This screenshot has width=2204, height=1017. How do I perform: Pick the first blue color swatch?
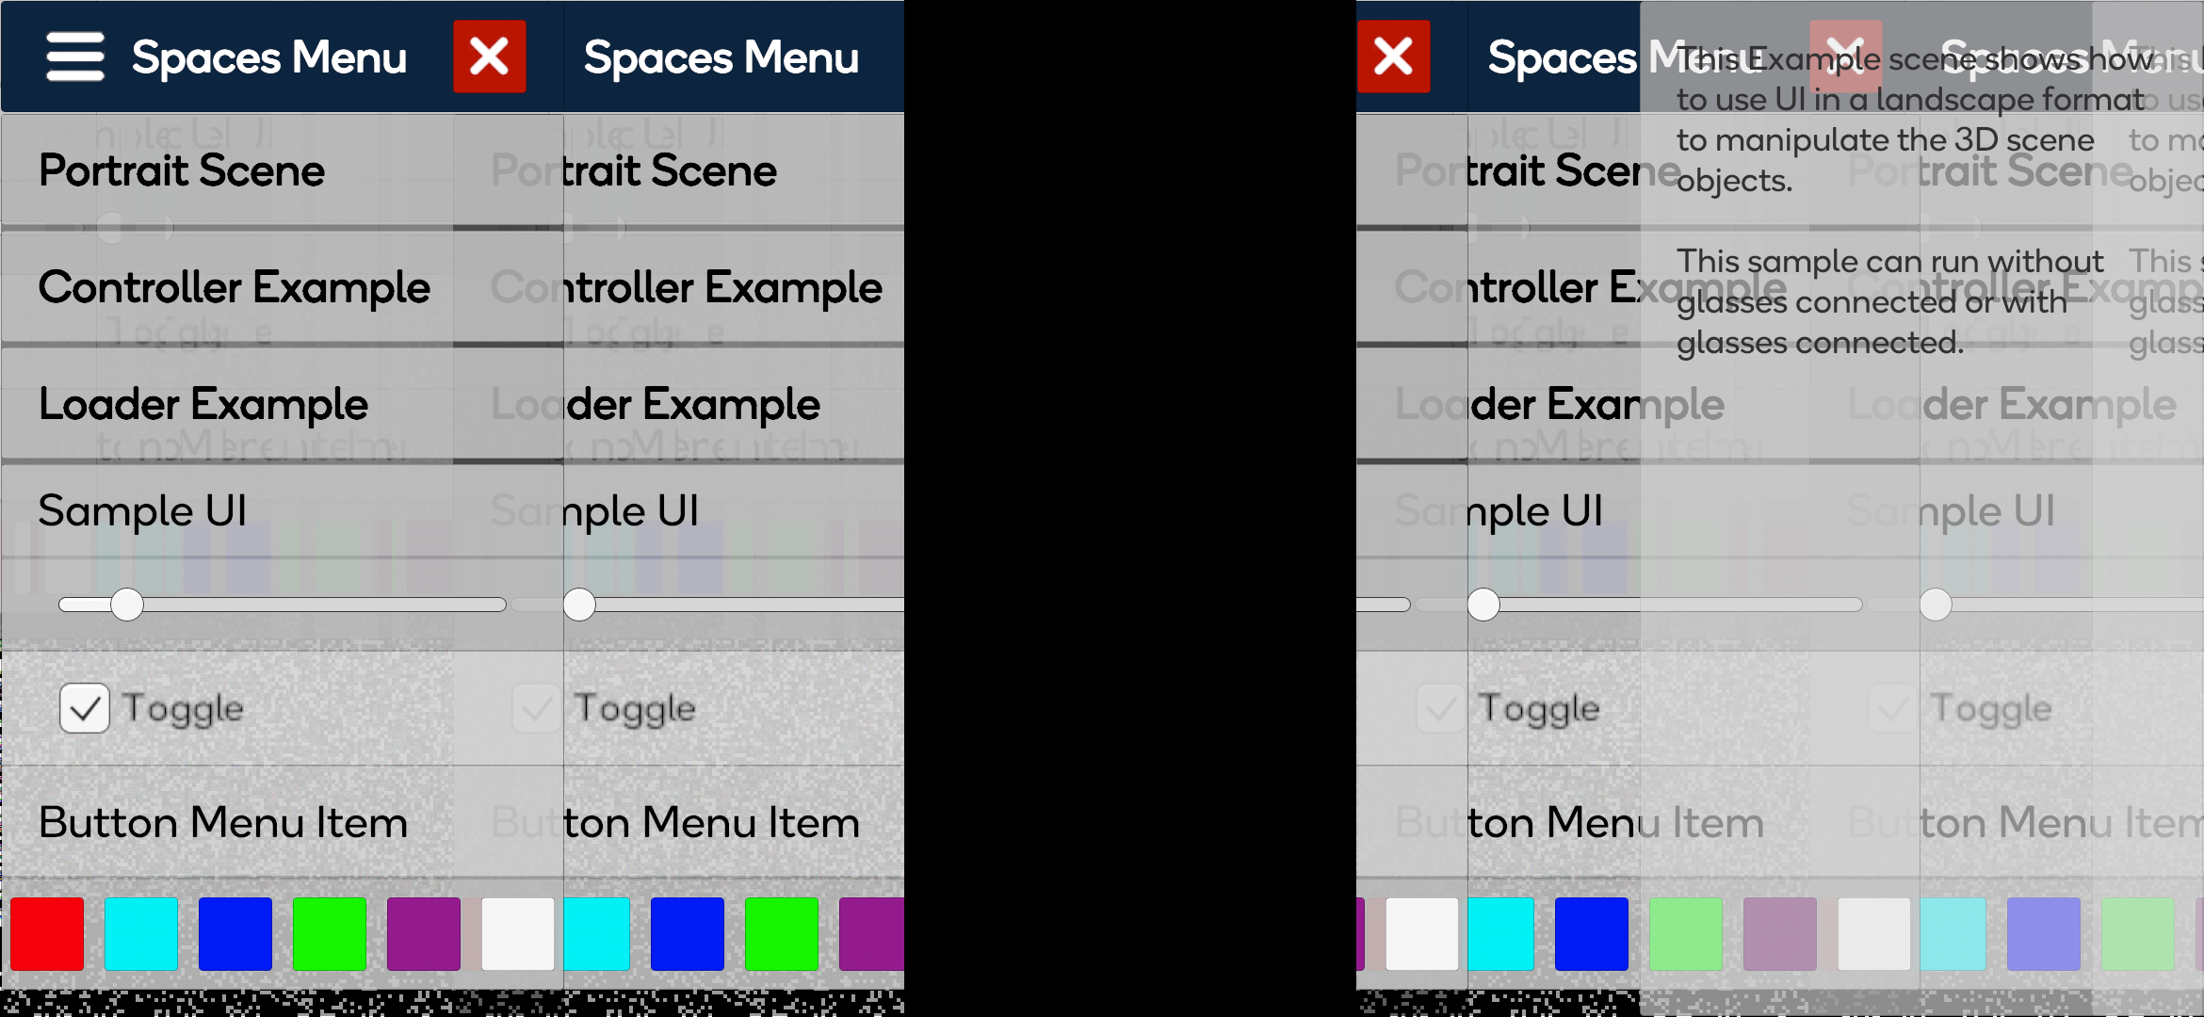235,934
